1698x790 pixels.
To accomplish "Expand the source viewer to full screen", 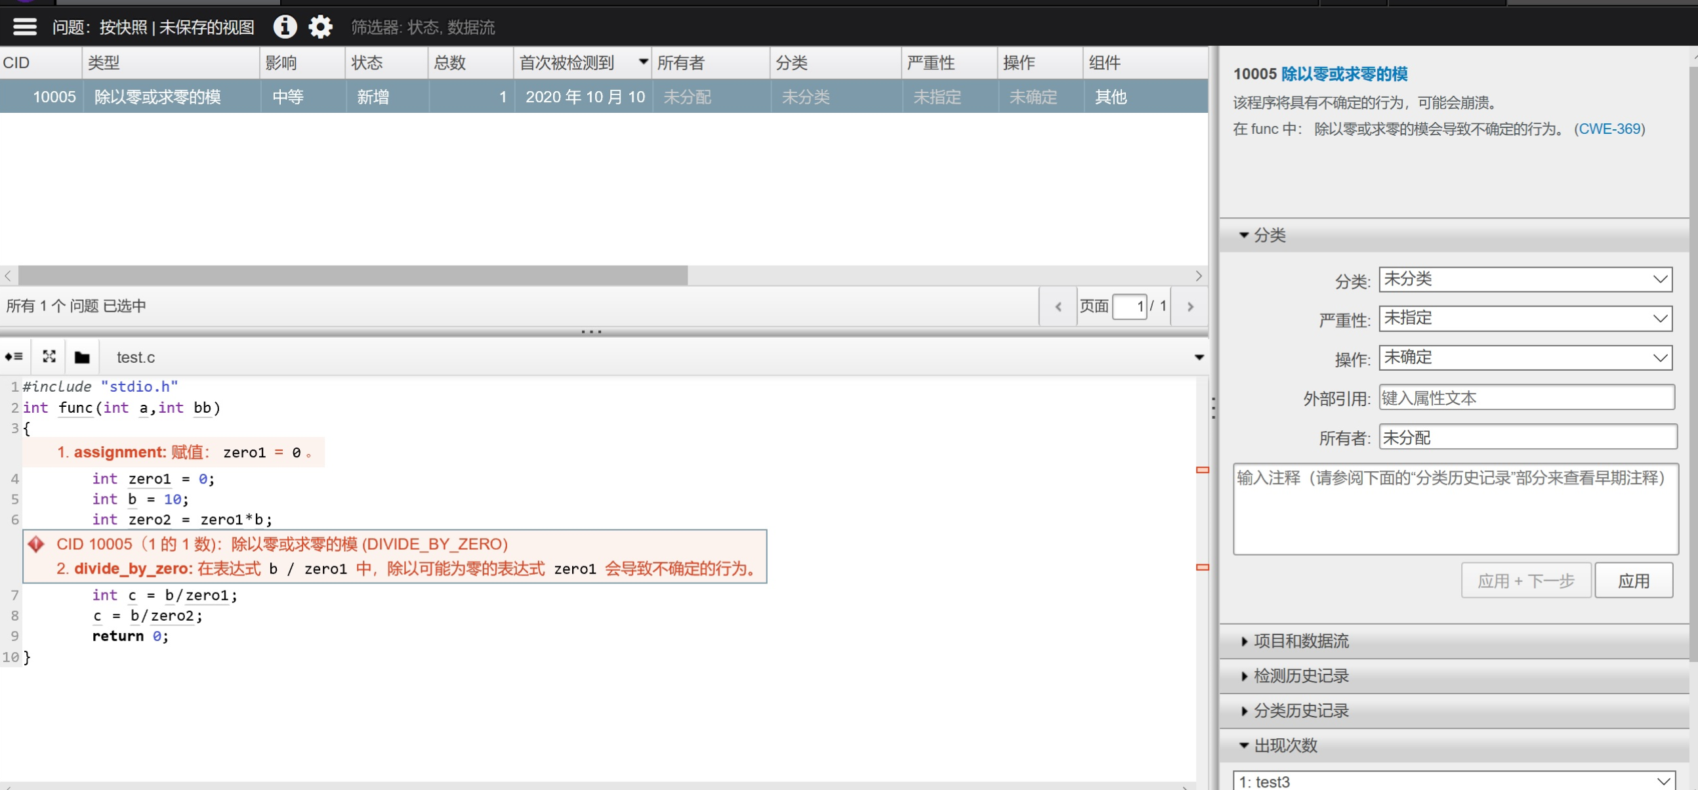I will point(49,357).
